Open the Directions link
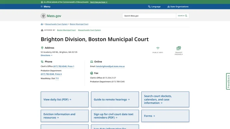230x129 pixels. [46, 56]
